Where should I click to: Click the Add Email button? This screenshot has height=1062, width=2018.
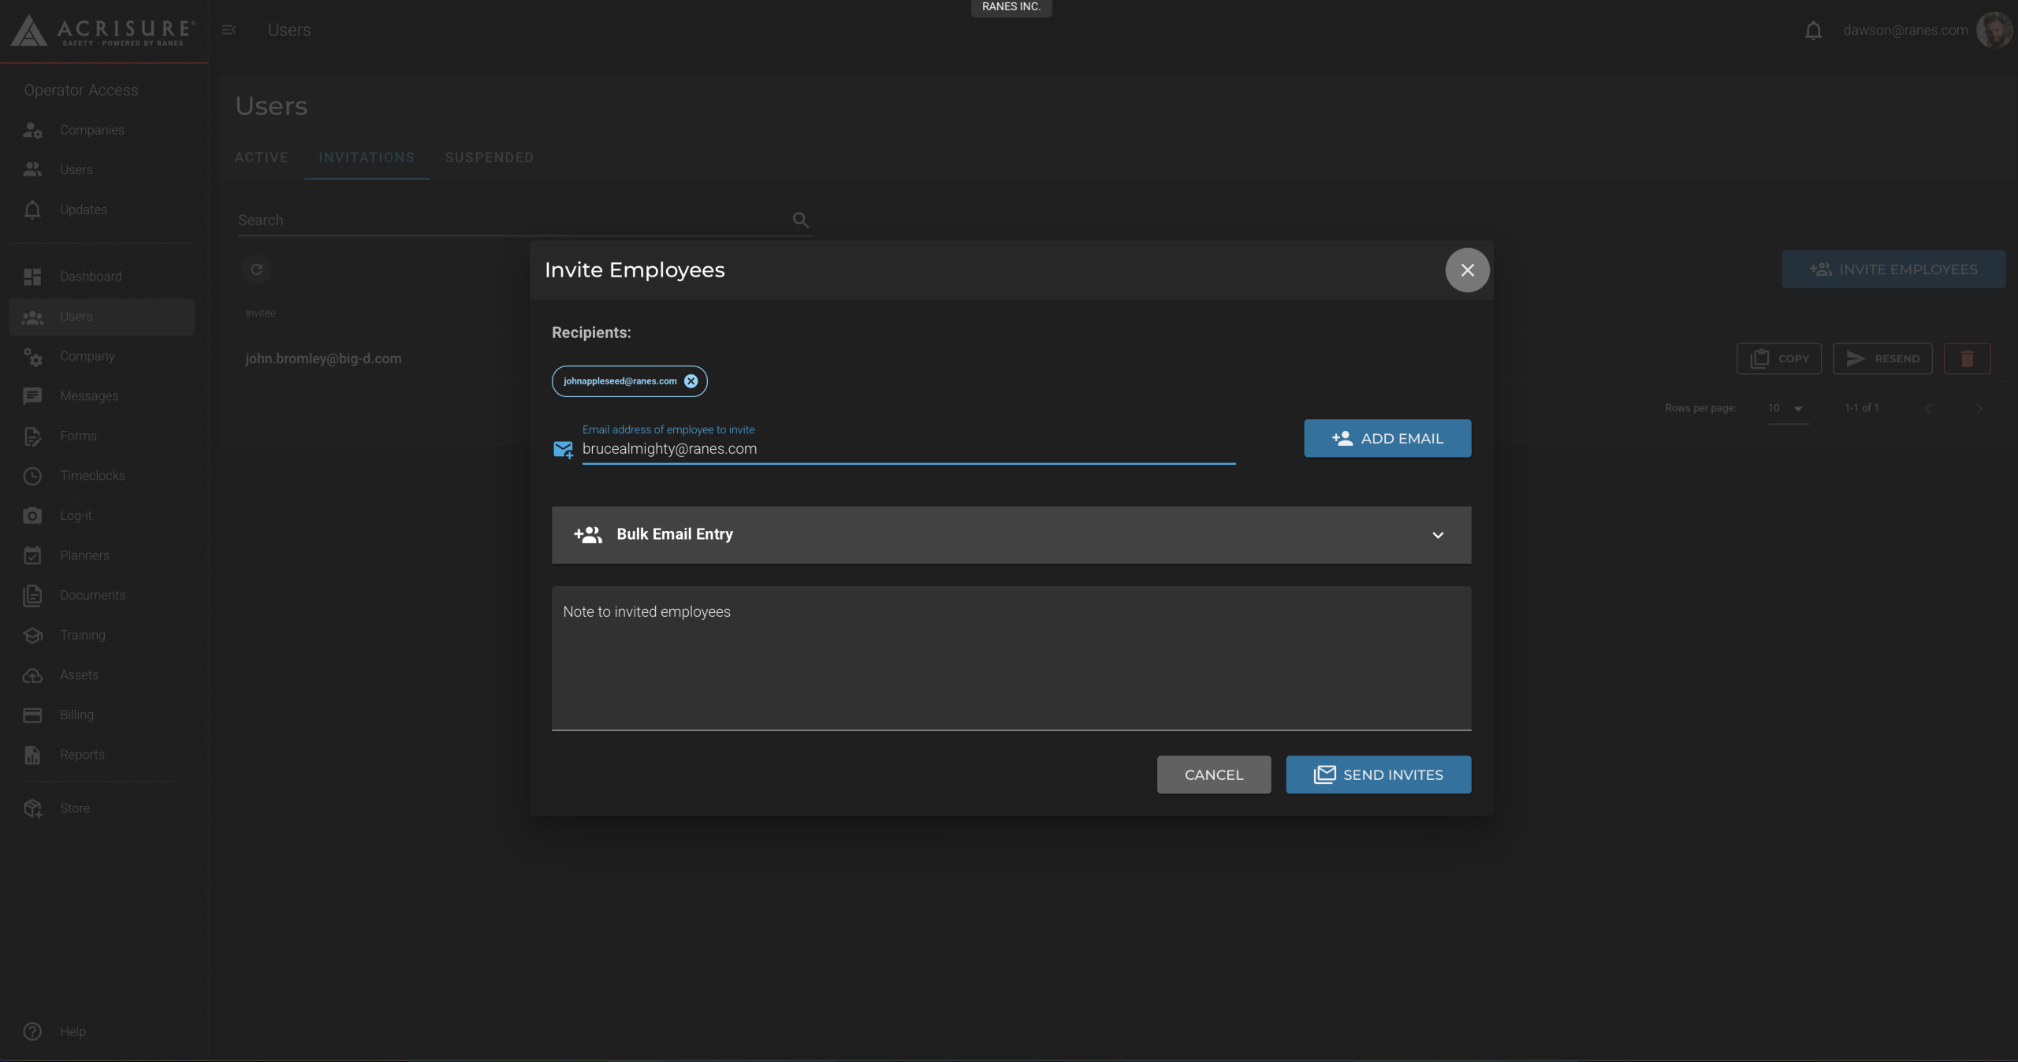(x=1387, y=438)
